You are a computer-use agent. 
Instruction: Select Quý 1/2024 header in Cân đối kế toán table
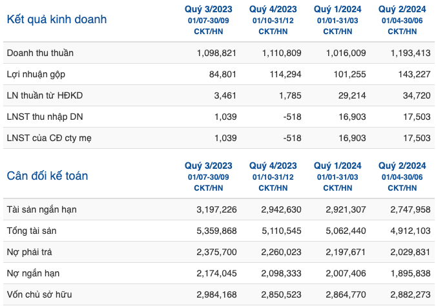(x=337, y=166)
